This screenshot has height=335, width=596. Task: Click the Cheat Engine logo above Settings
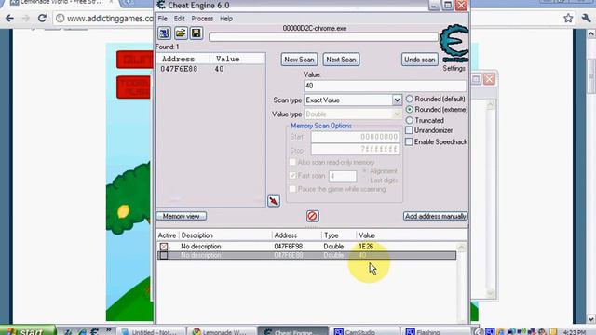(454, 43)
